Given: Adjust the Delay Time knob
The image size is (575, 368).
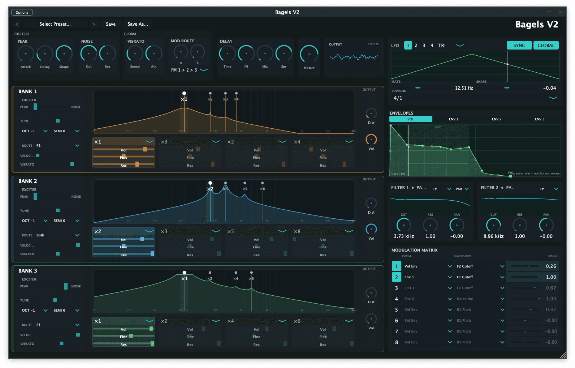Looking at the screenshot, I should pos(227,54).
